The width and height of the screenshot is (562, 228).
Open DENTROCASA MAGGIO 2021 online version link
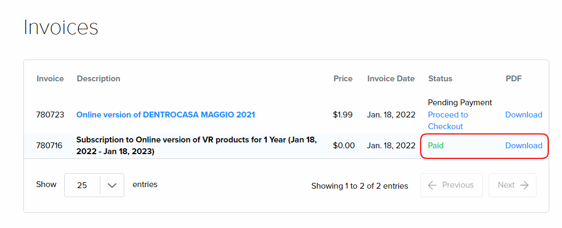166,115
